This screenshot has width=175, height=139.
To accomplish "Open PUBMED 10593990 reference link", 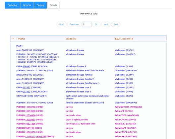I will coord(30,111).
